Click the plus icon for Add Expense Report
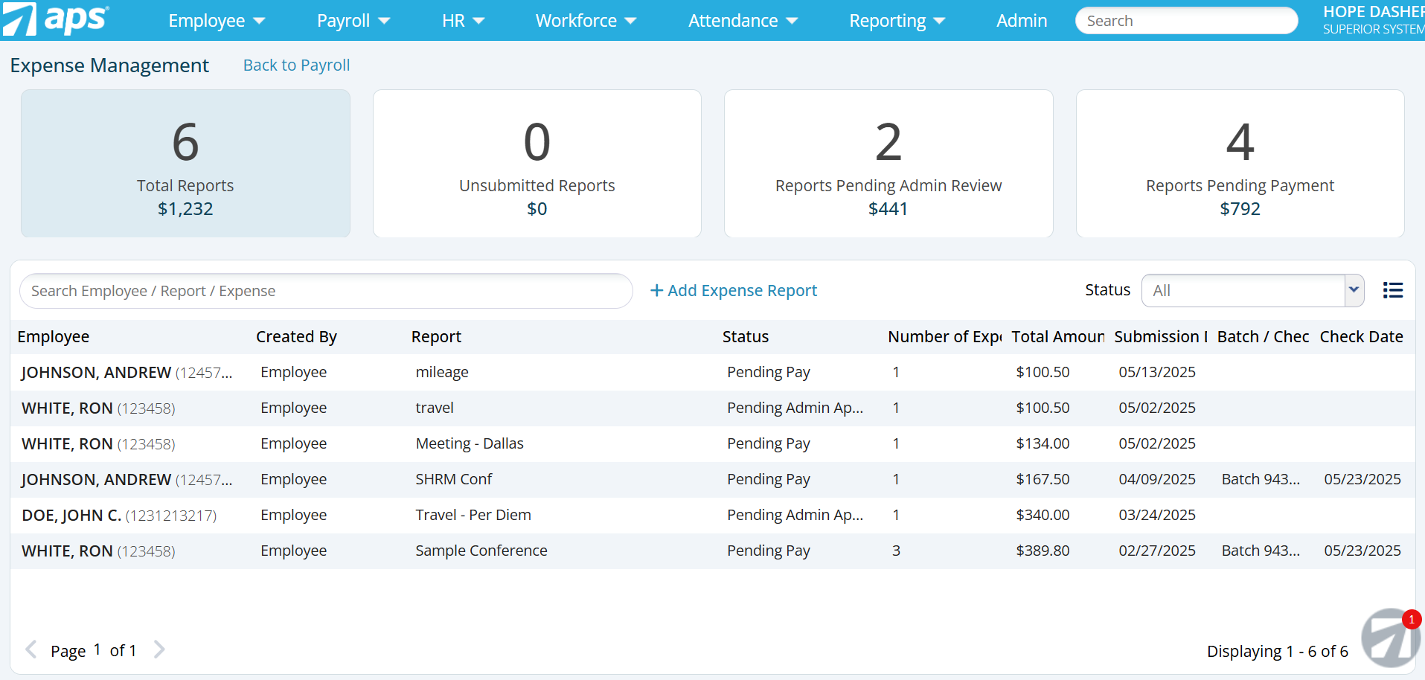This screenshot has height=680, width=1425. point(656,291)
